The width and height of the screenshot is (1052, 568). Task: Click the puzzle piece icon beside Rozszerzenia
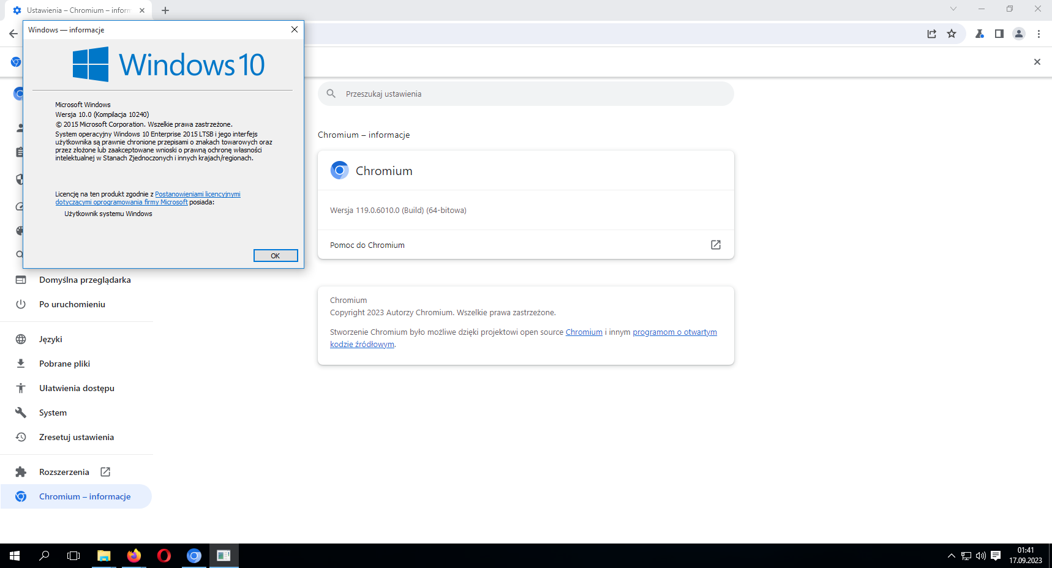pyautogui.click(x=21, y=472)
